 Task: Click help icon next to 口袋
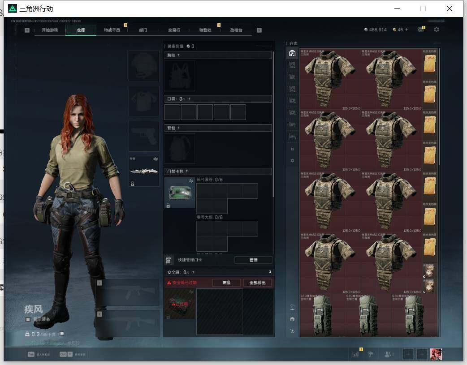point(189,99)
